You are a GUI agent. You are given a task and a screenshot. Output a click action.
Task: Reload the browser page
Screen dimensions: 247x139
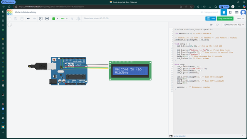(x=9, y=7)
